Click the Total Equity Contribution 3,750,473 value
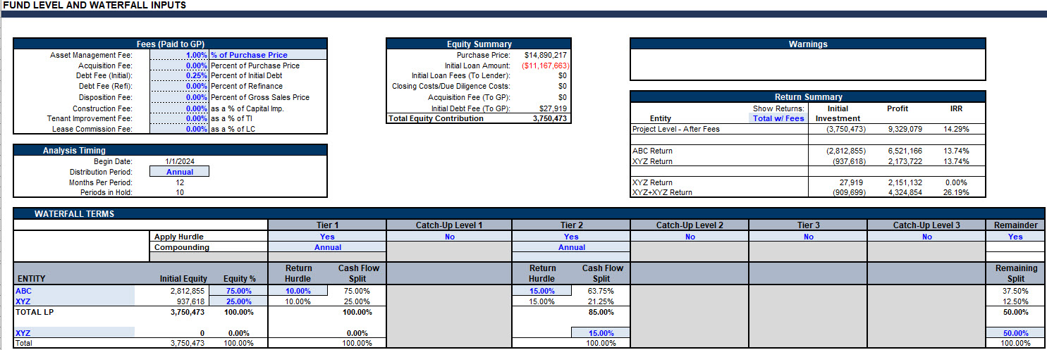1047x350 pixels. point(550,118)
